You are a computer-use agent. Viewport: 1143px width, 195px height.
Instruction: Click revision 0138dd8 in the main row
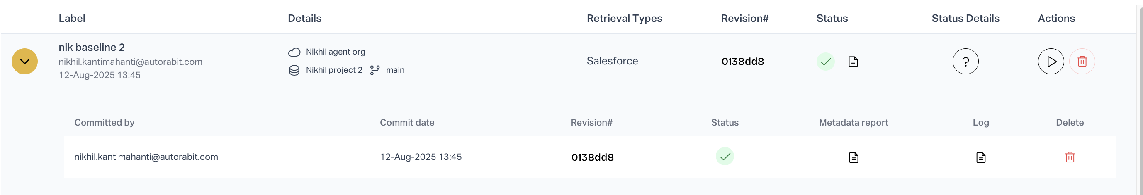pos(742,62)
